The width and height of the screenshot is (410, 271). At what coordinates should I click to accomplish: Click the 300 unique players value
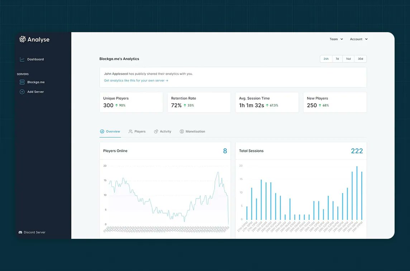tap(108, 105)
